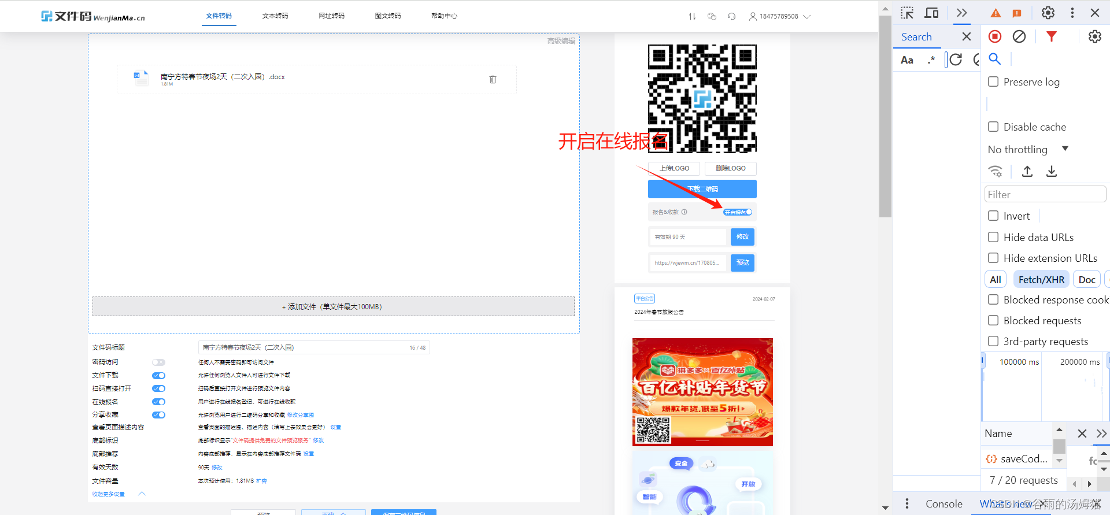Check the Preserve log checkbox
The image size is (1110, 515).
coord(993,81)
